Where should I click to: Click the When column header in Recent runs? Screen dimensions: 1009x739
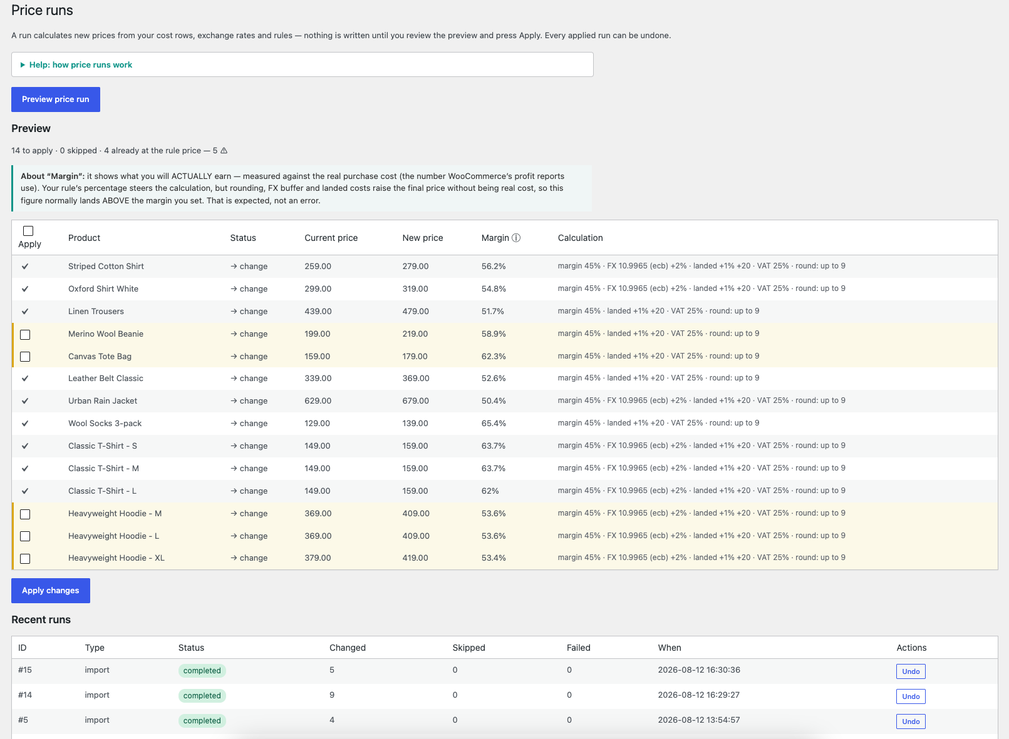tap(670, 648)
